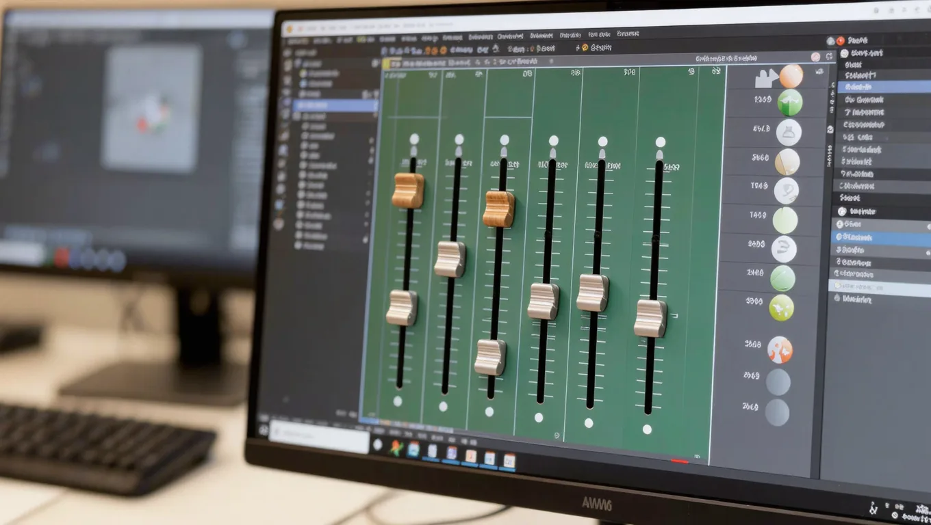Screen dimensions: 931x525
Task: Select the pale green round icon, sixth in column
Action: (x=785, y=220)
